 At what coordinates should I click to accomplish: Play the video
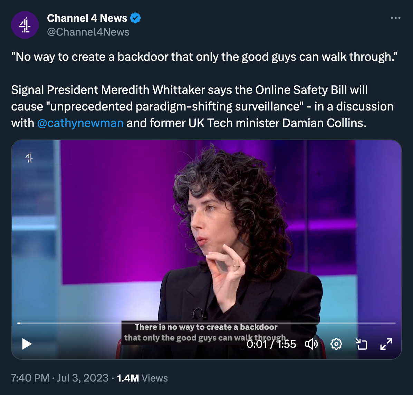pos(26,344)
